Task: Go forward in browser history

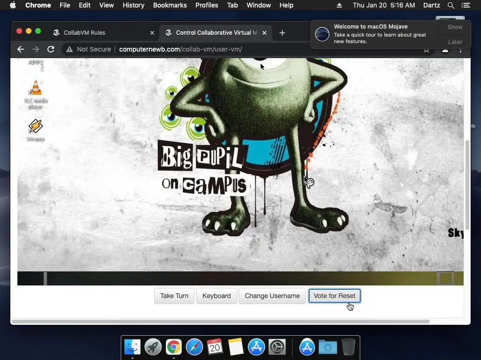Action: click(36, 49)
